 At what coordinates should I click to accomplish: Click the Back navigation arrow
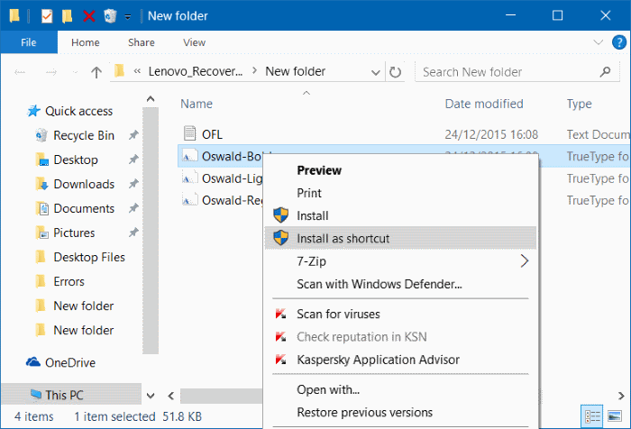click(x=20, y=72)
